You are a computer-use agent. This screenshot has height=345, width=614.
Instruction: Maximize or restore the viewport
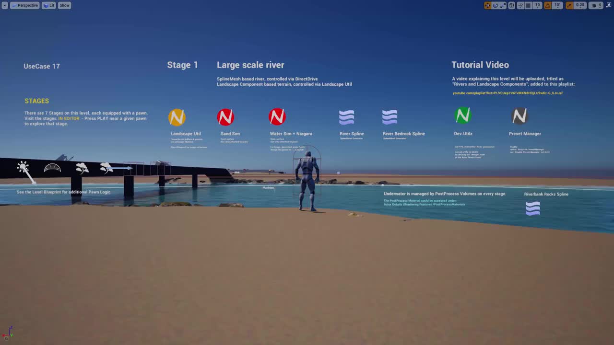click(x=609, y=5)
